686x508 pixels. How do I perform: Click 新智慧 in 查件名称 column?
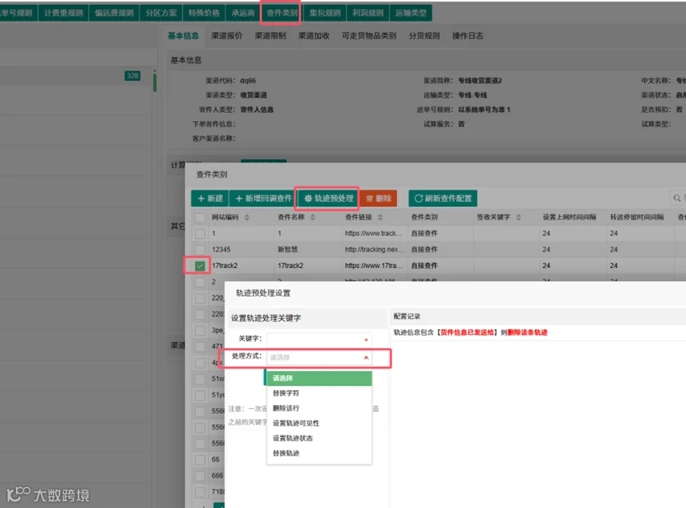[x=287, y=250]
